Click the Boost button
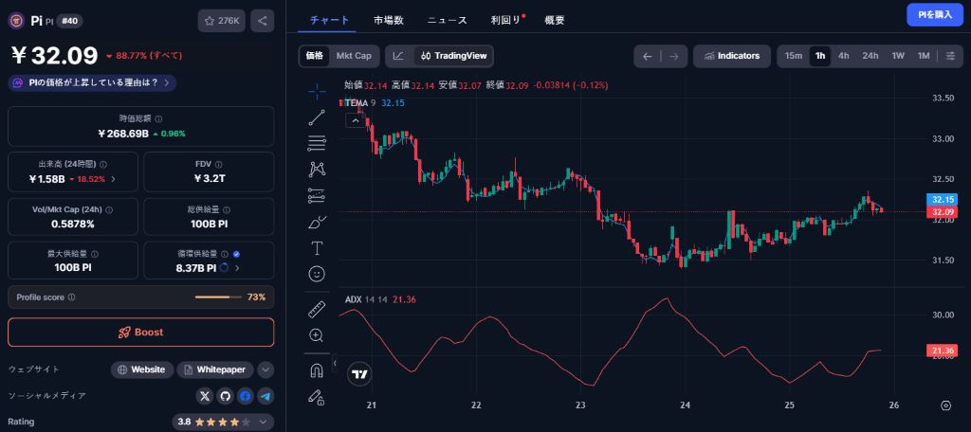The height and width of the screenshot is (432, 971). (x=140, y=333)
